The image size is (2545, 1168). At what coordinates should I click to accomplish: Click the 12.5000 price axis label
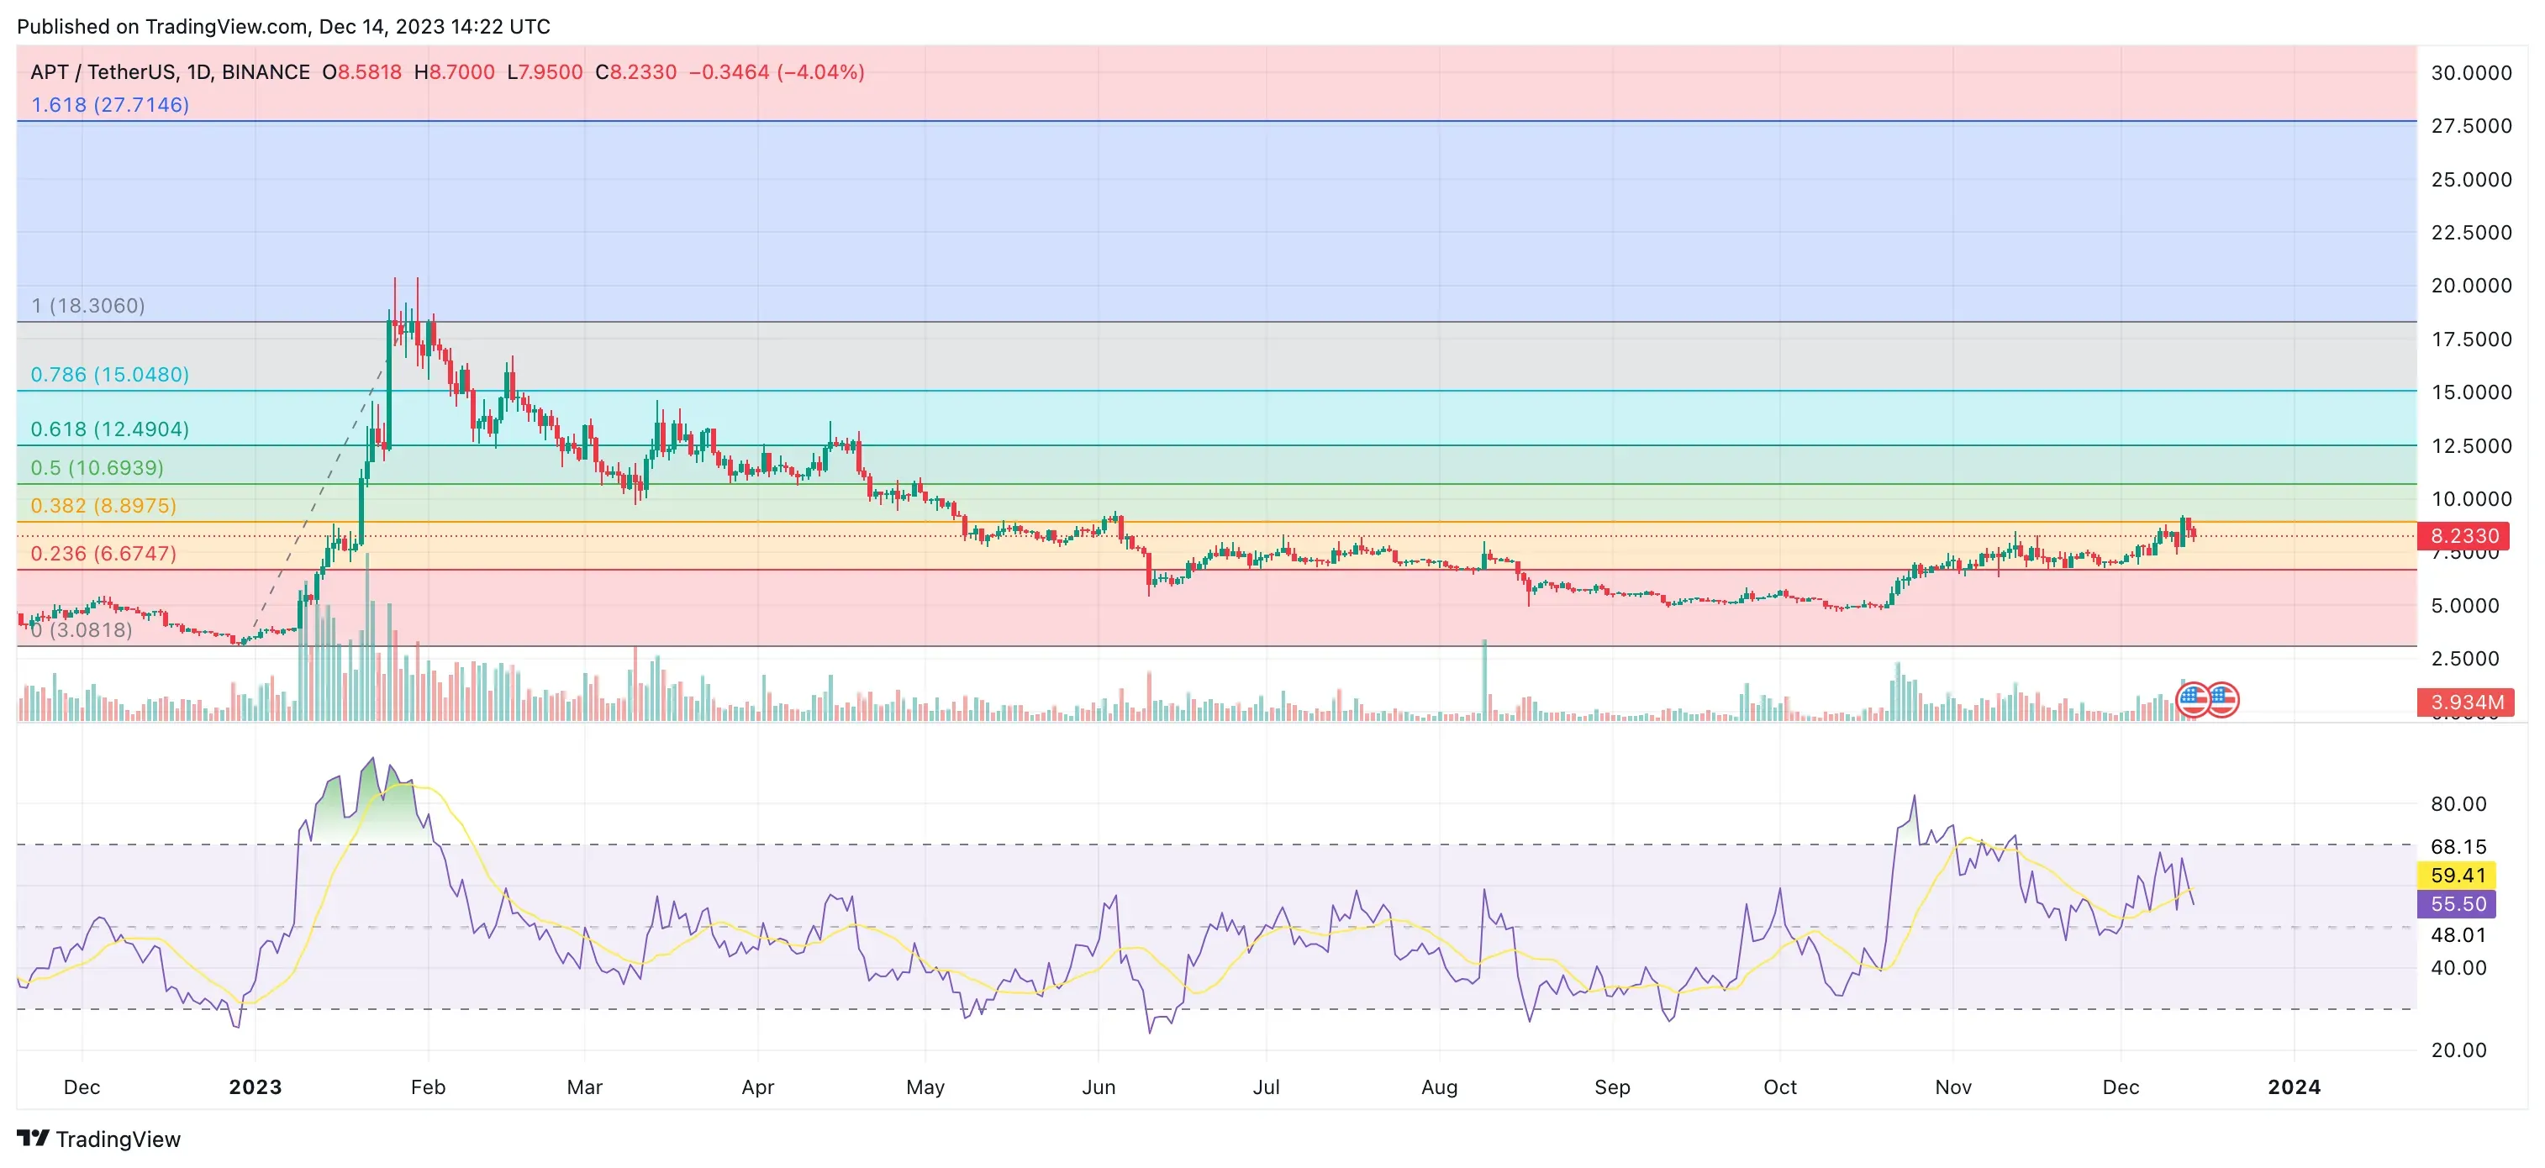click(x=2471, y=445)
